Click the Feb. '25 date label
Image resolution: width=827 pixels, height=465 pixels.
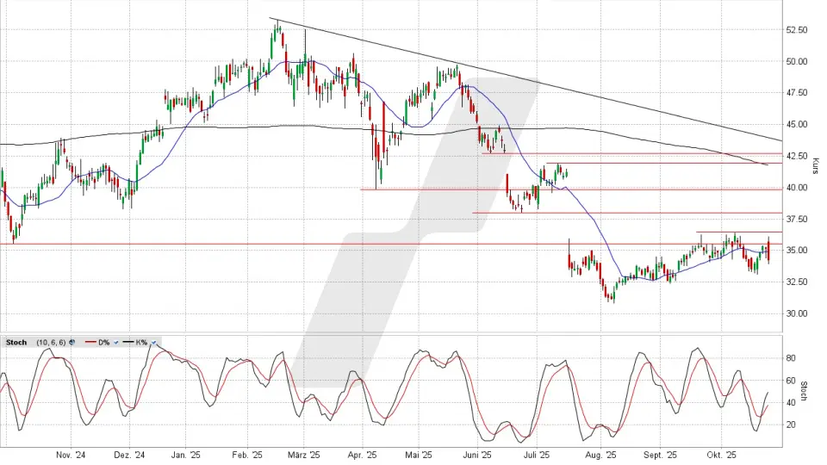click(x=247, y=455)
